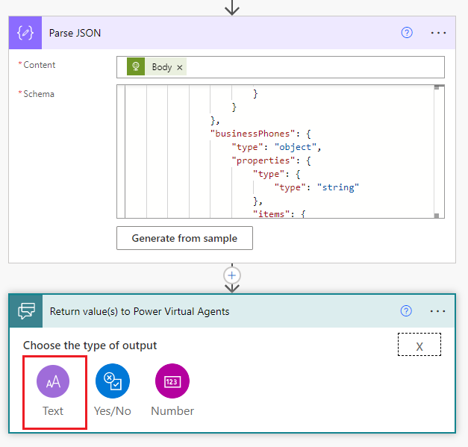Insert a new step with the plus icon
468x447 pixels.
232,275
